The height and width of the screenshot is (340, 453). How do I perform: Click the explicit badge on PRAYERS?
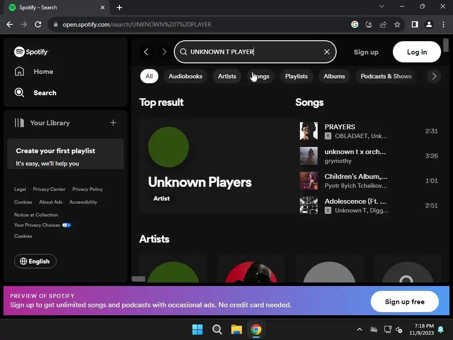[328, 136]
